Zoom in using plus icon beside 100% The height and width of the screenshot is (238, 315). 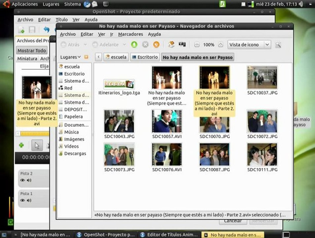pos(221,45)
